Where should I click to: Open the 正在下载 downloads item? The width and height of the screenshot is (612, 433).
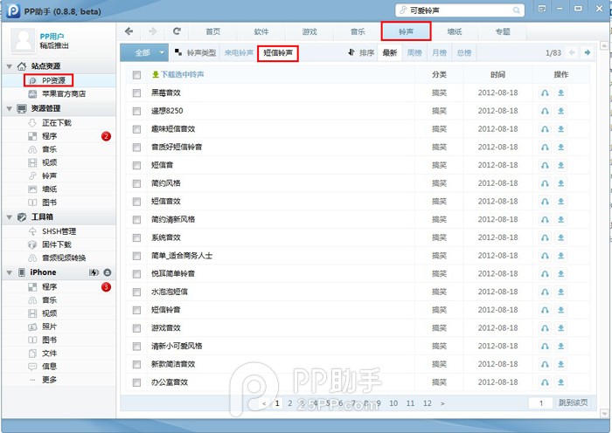(x=57, y=123)
